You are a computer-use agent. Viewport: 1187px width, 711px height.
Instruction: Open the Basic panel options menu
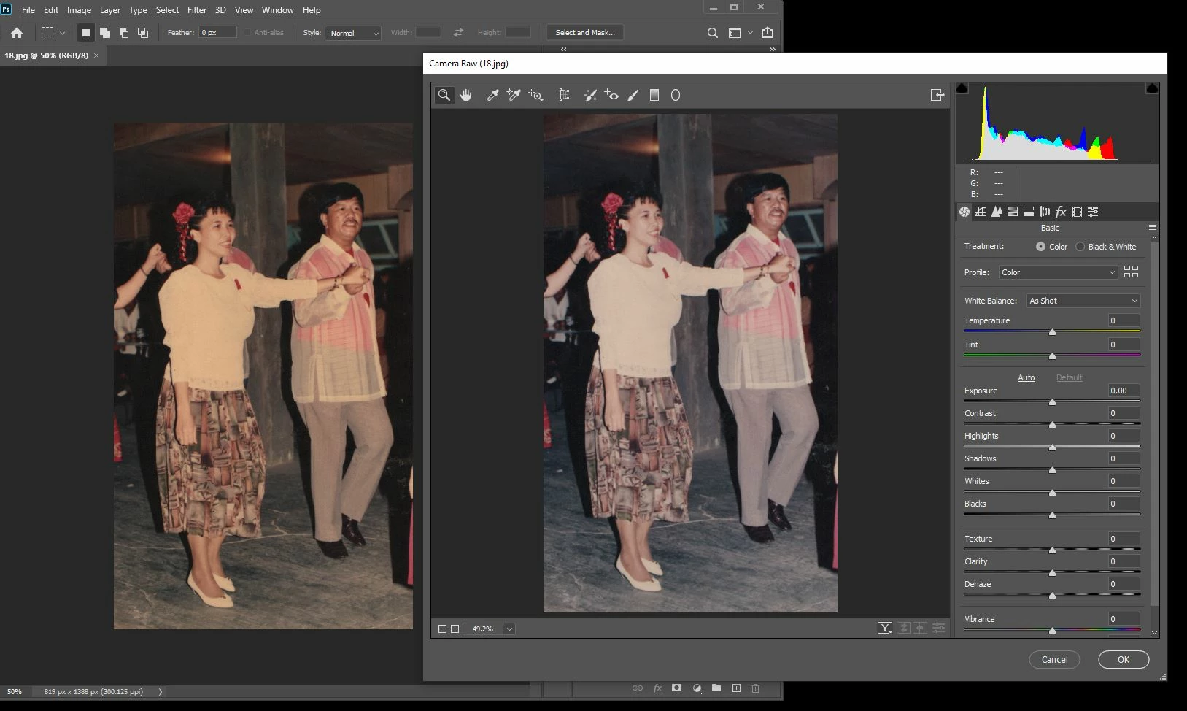pyautogui.click(x=1153, y=228)
